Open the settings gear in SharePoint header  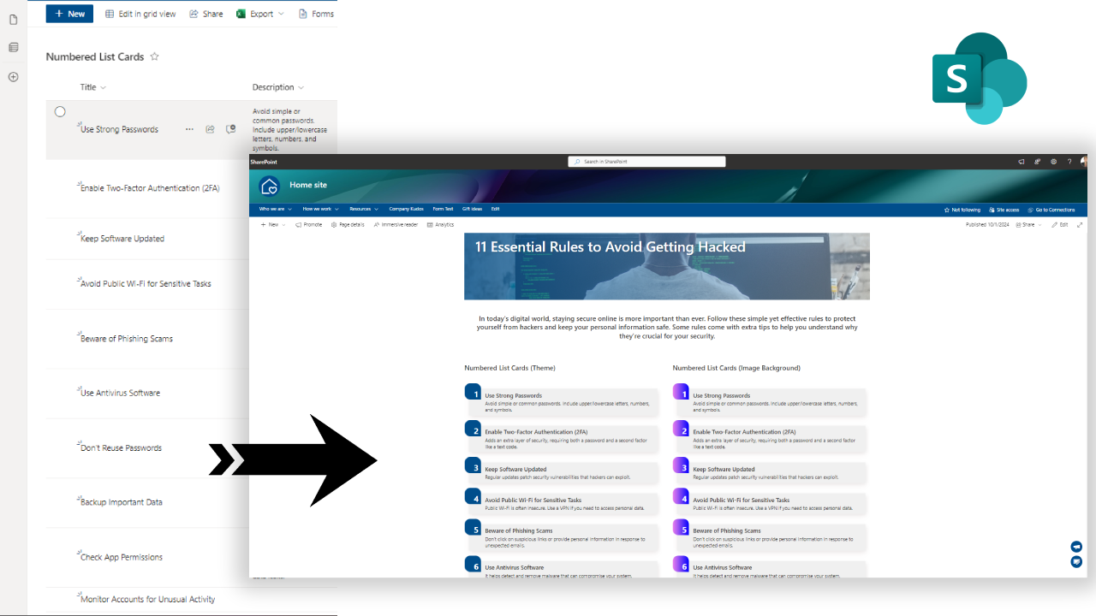1053,162
